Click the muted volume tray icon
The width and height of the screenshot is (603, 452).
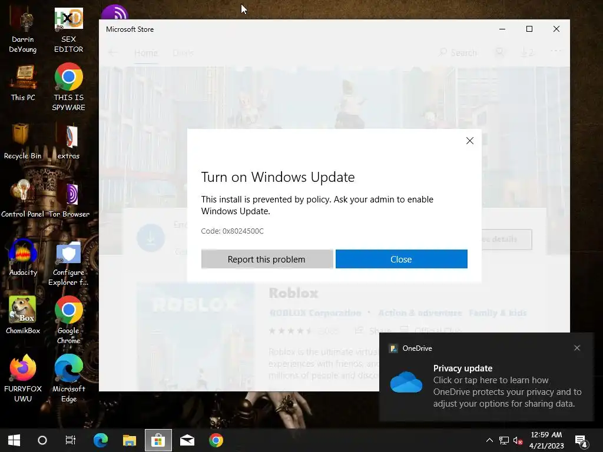point(518,440)
